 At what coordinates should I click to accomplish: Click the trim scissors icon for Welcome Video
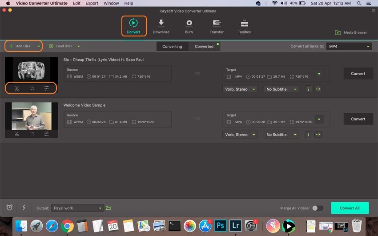click(16, 134)
